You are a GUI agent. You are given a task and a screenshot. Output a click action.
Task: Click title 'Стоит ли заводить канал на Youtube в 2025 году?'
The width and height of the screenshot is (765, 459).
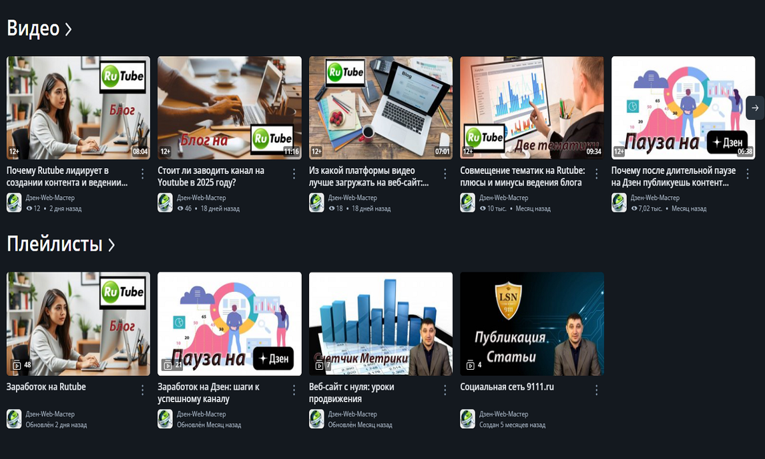tap(211, 177)
